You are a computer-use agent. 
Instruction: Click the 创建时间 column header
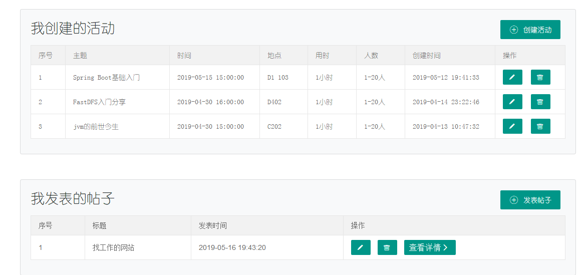(426, 56)
